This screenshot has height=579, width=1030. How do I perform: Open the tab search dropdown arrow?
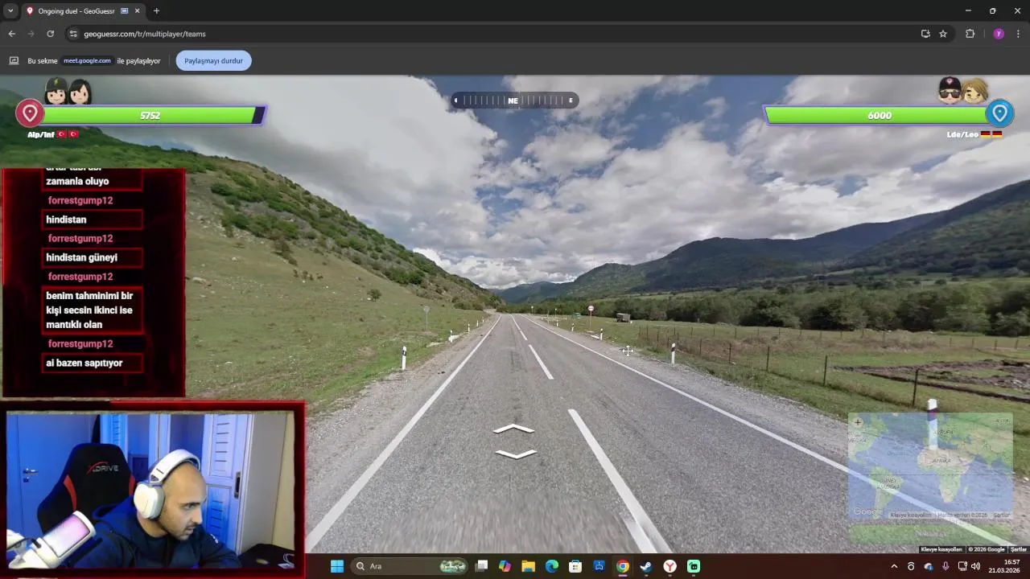10,11
